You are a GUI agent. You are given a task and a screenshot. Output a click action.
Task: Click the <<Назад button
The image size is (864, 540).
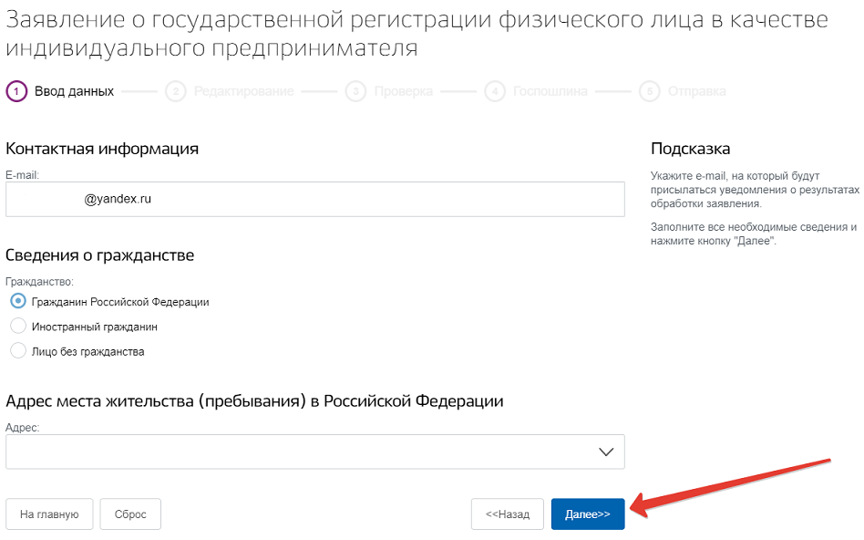[x=507, y=514]
